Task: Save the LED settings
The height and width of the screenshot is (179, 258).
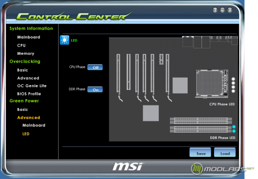Action: click(x=200, y=152)
